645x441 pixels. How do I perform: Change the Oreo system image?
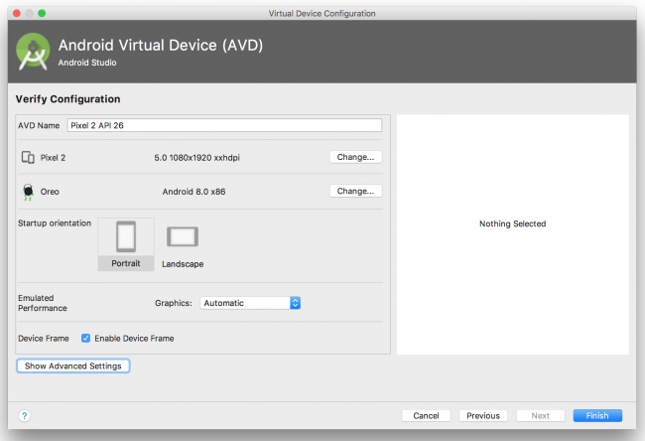pyautogui.click(x=355, y=191)
